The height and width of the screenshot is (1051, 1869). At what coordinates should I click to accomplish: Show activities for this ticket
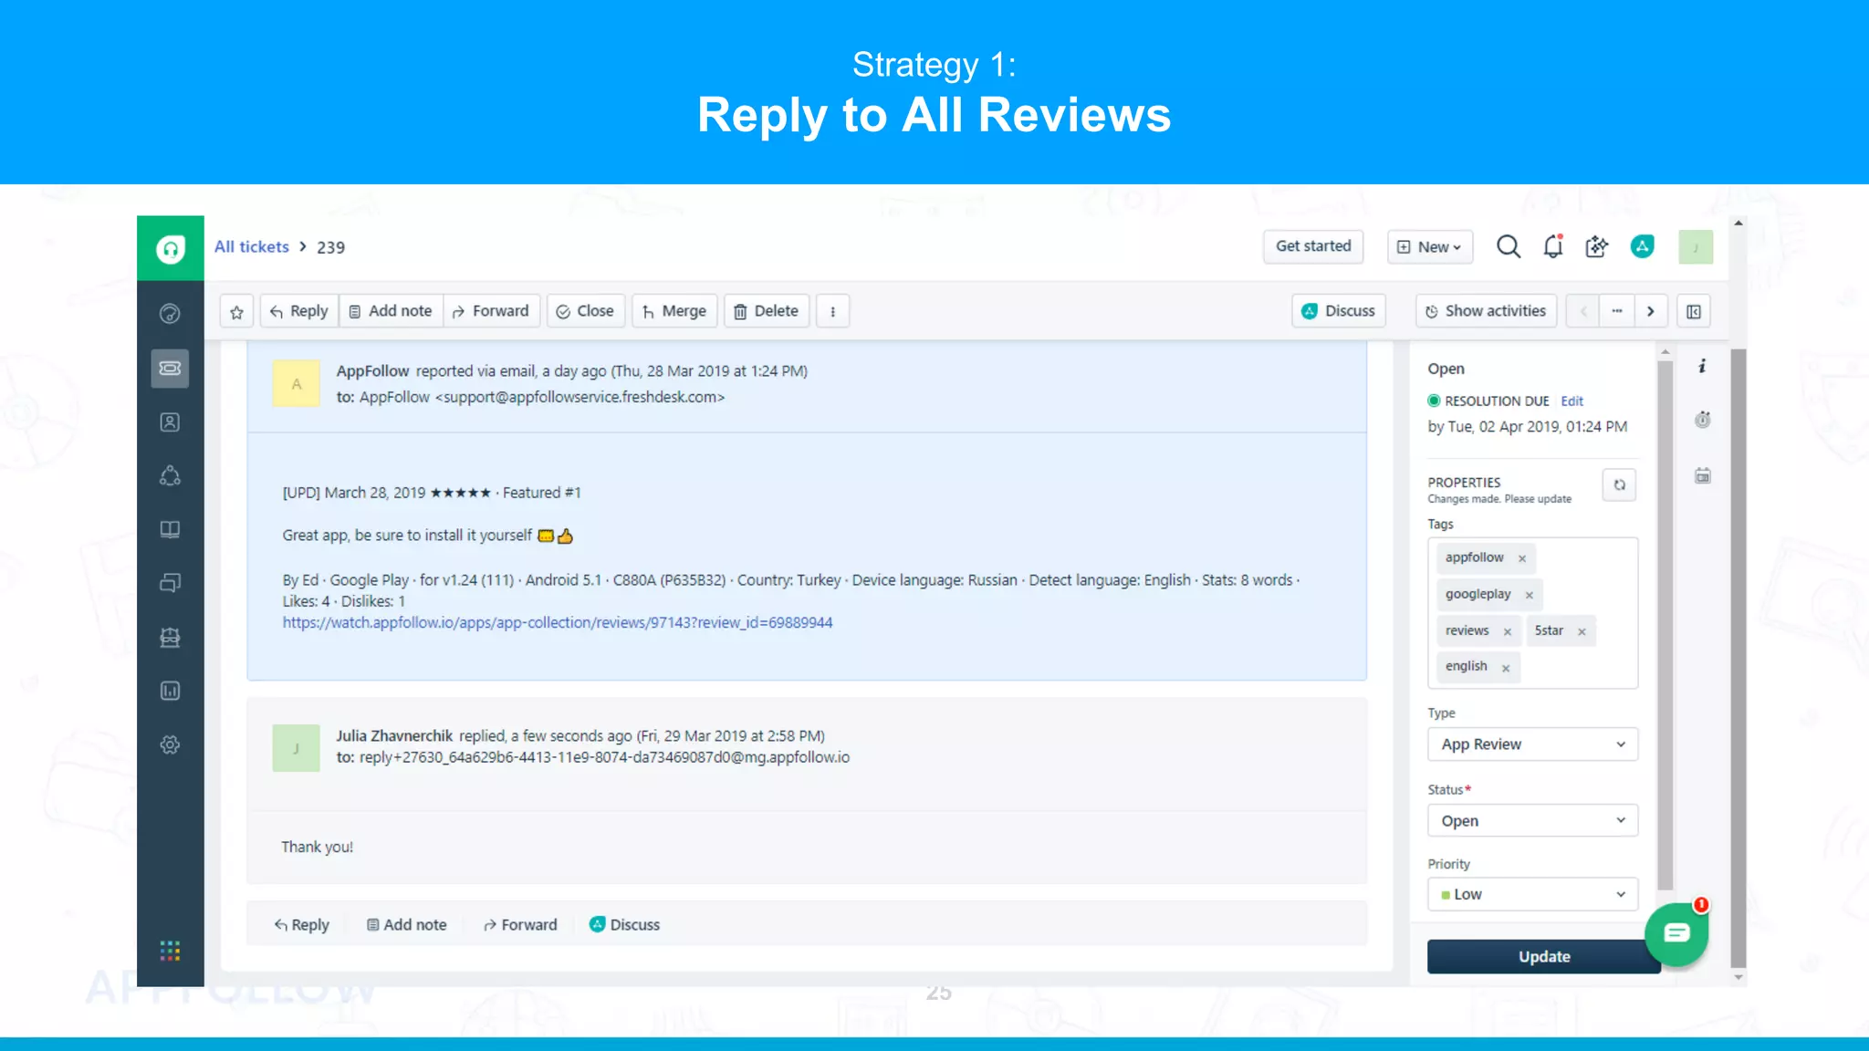[x=1487, y=311]
